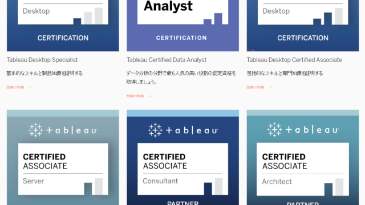Viewport: 365px width, 205px height.
Task: Click the bar chart icon on Data Analyst badge
Action: (x=213, y=19)
